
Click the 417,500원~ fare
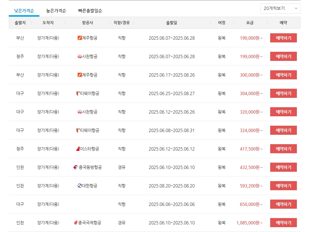tap(251, 149)
